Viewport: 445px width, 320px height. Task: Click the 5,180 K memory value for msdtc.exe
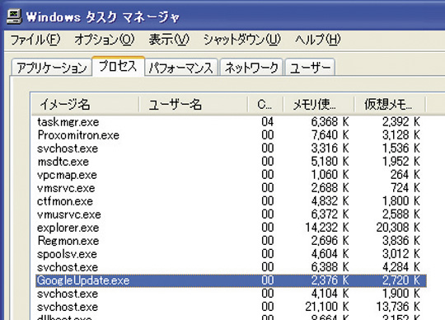click(x=330, y=162)
